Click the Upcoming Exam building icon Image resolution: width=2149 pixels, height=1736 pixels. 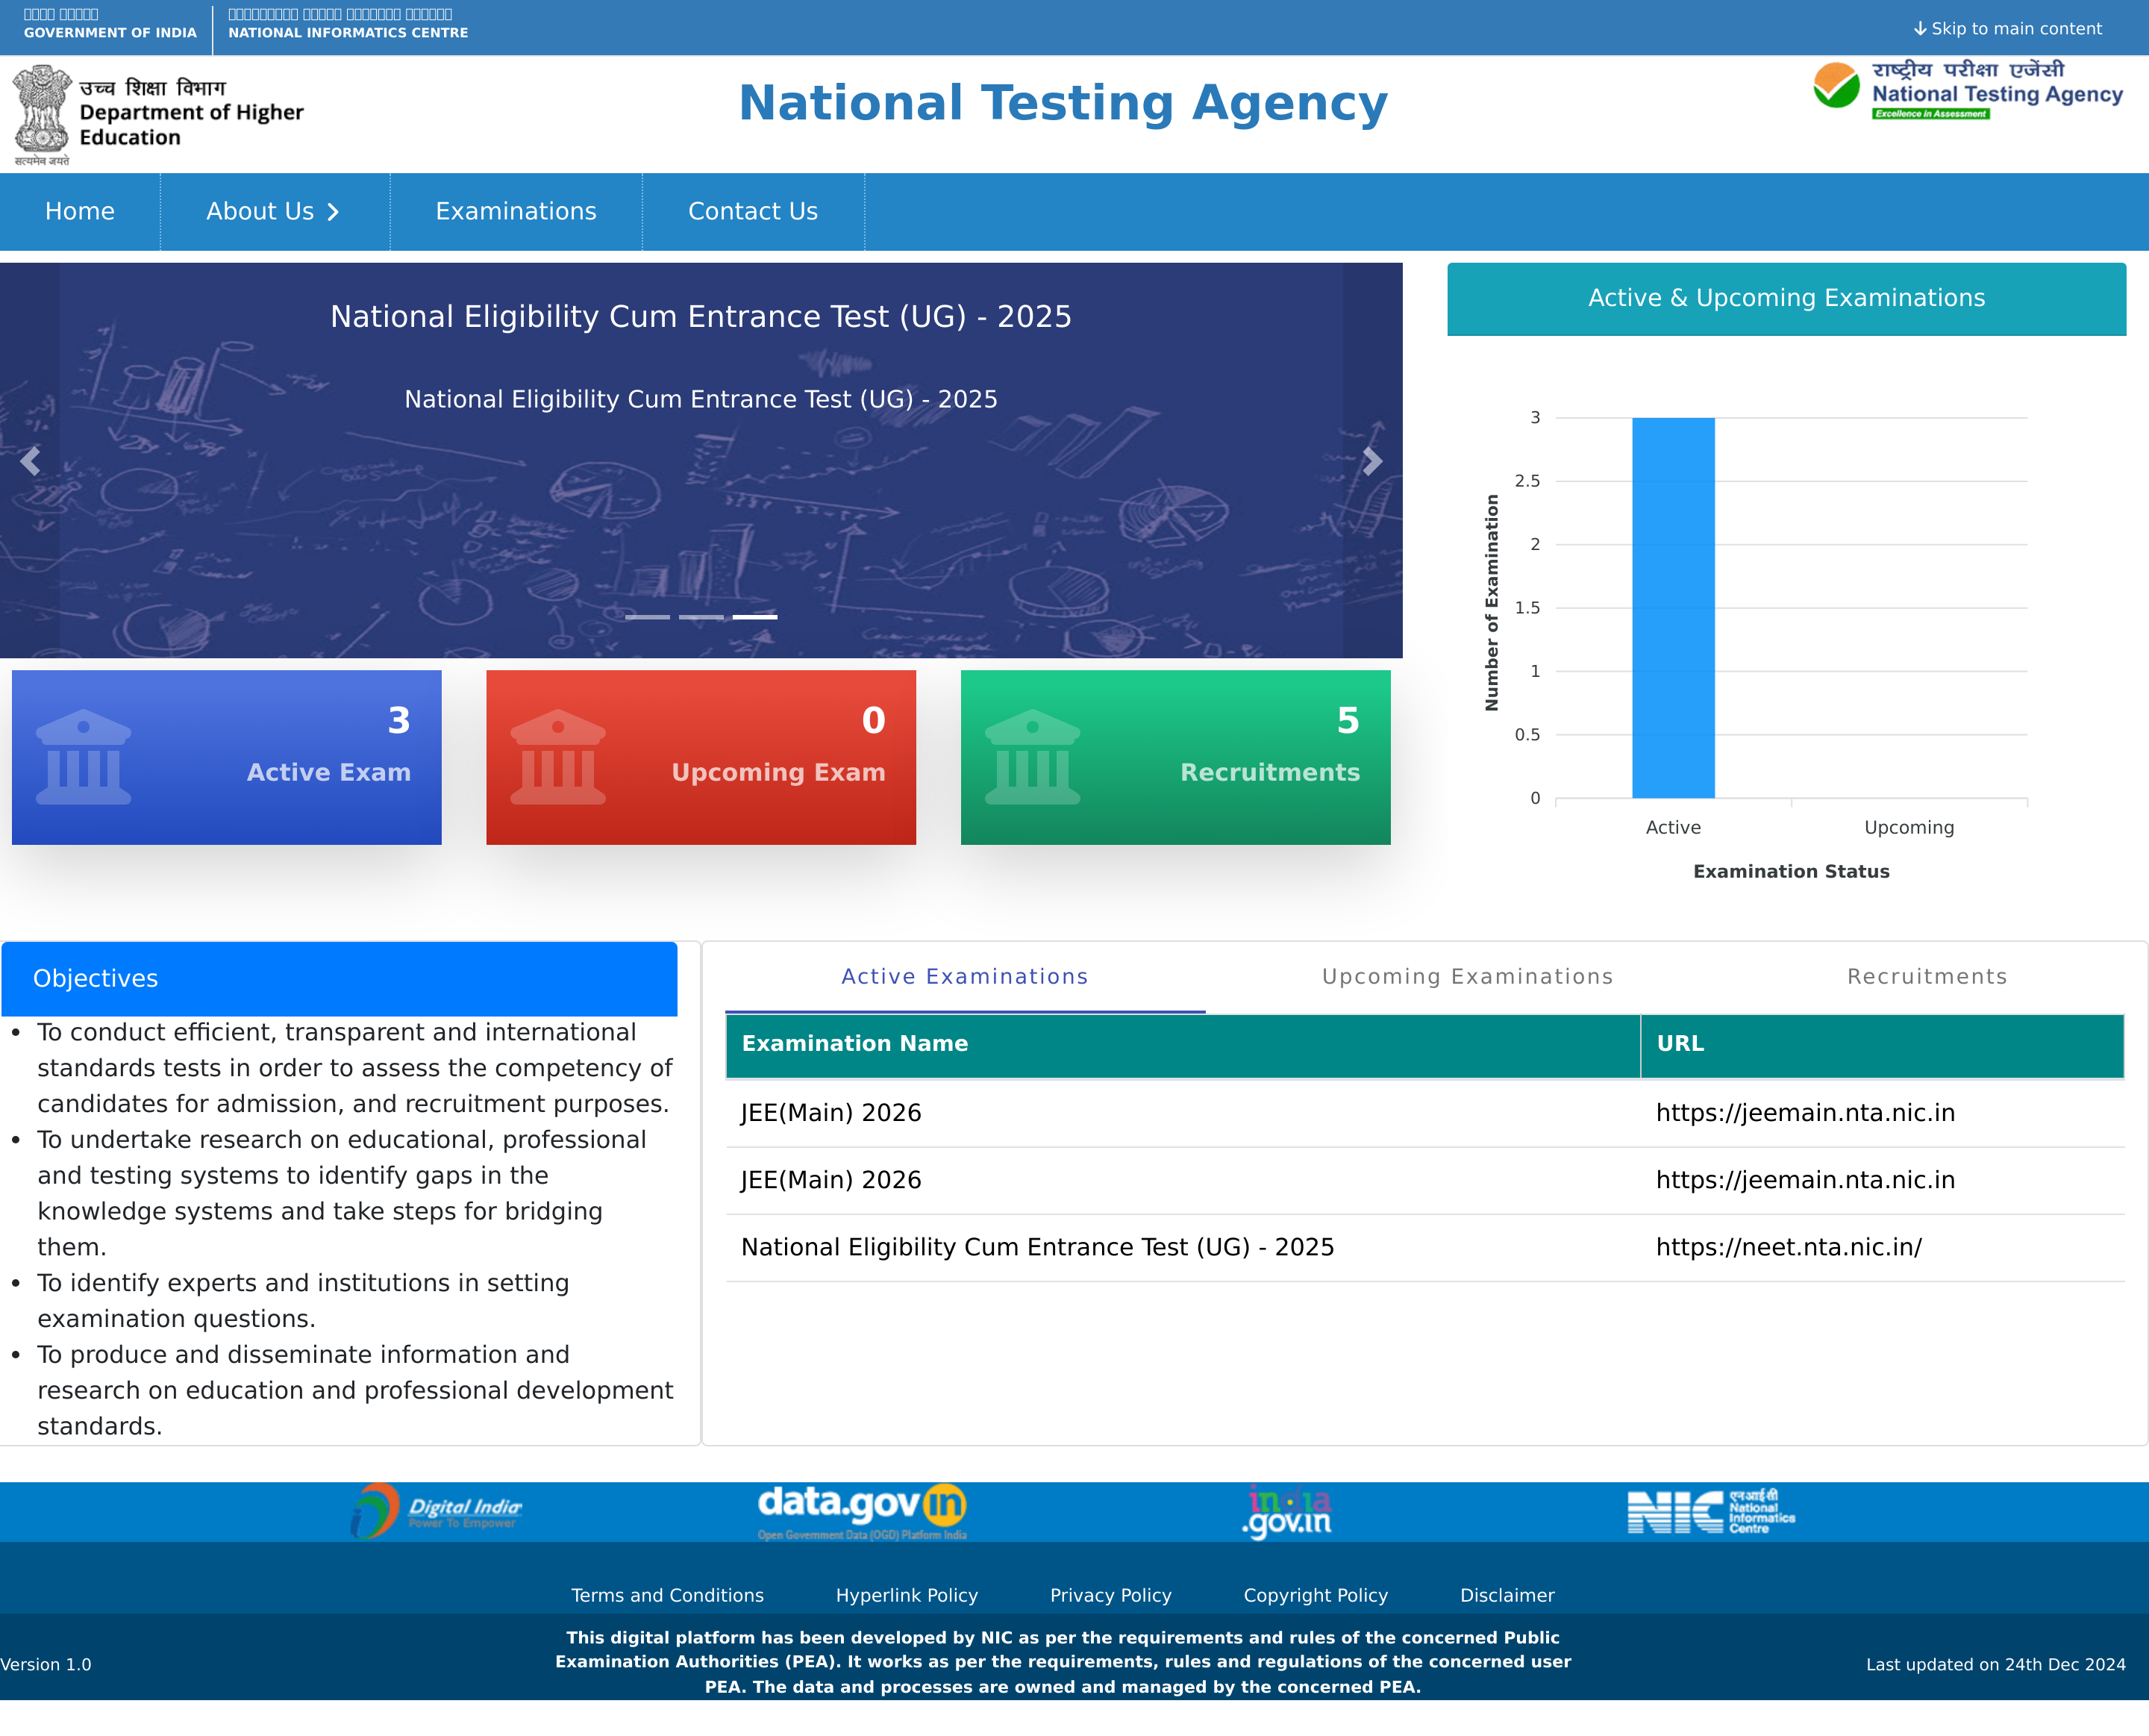tap(557, 757)
